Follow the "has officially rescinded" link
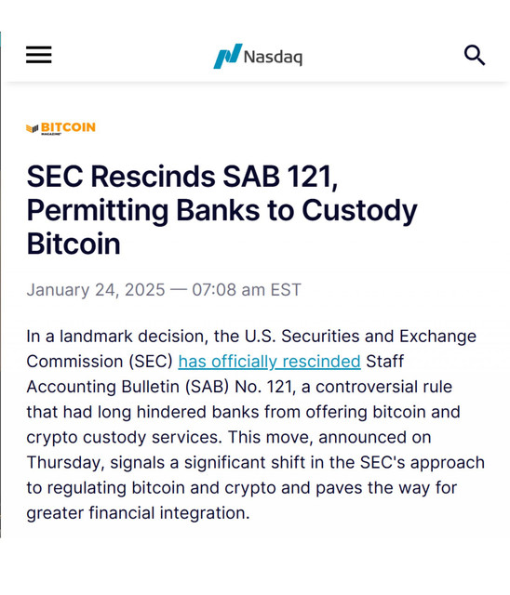Image resolution: width=510 pixels, height=595 pixels. coord(269,362)
